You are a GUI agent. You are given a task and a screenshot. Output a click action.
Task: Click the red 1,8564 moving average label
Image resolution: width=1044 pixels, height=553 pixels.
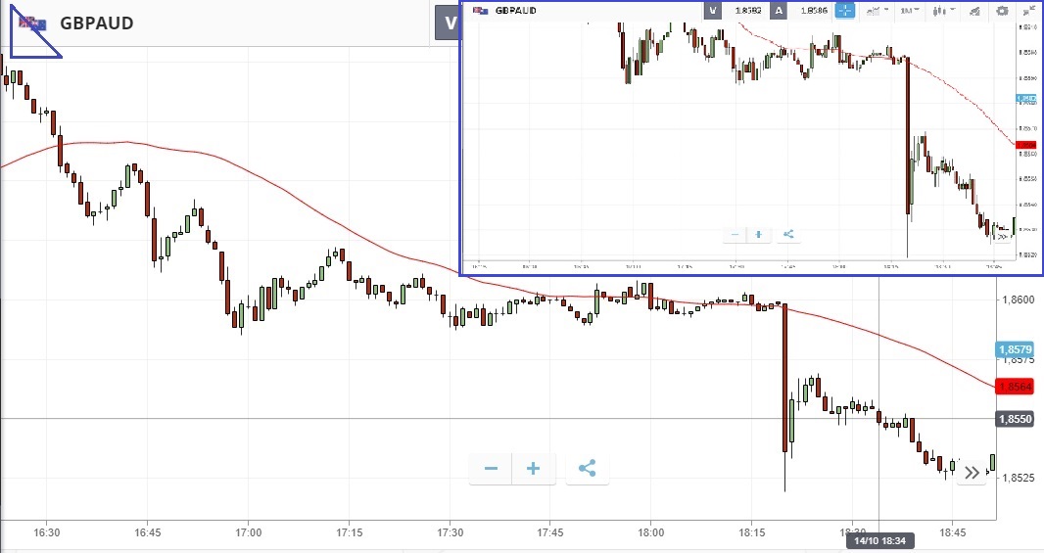tap(1015, 387)
